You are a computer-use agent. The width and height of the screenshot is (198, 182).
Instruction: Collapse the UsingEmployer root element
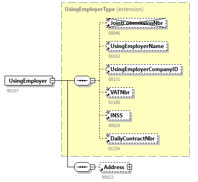[x=52, y=80]
